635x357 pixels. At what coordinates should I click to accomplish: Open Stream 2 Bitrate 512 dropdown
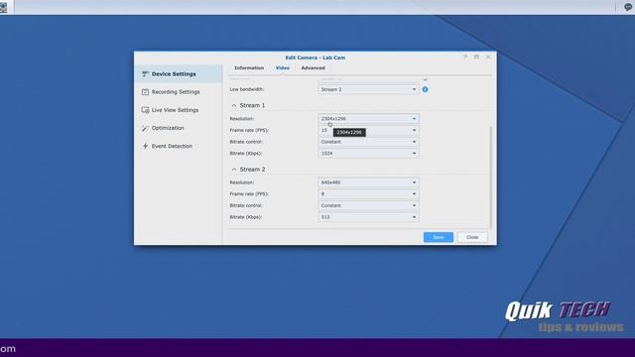click(x=368, y=217)
